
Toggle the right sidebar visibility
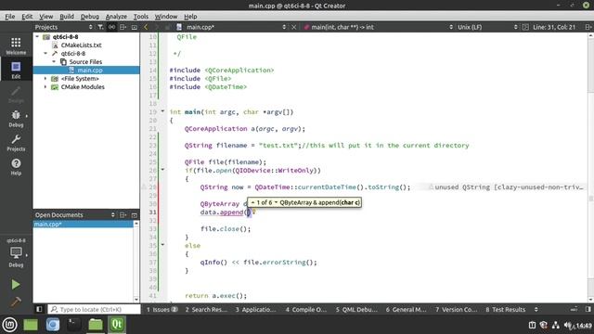(x=588, y=309)
